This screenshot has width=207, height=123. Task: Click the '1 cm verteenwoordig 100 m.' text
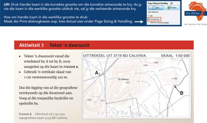[46, 77]
